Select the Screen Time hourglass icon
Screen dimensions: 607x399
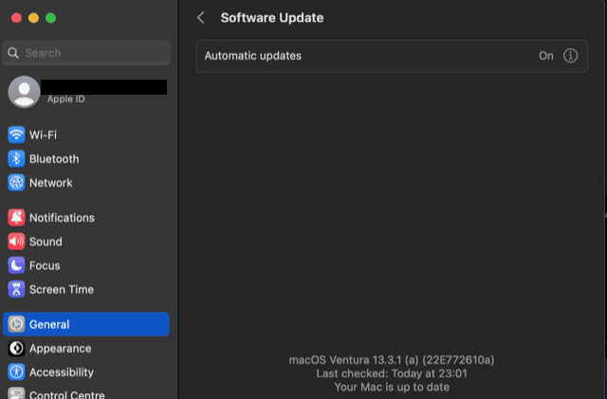[16, 289]
